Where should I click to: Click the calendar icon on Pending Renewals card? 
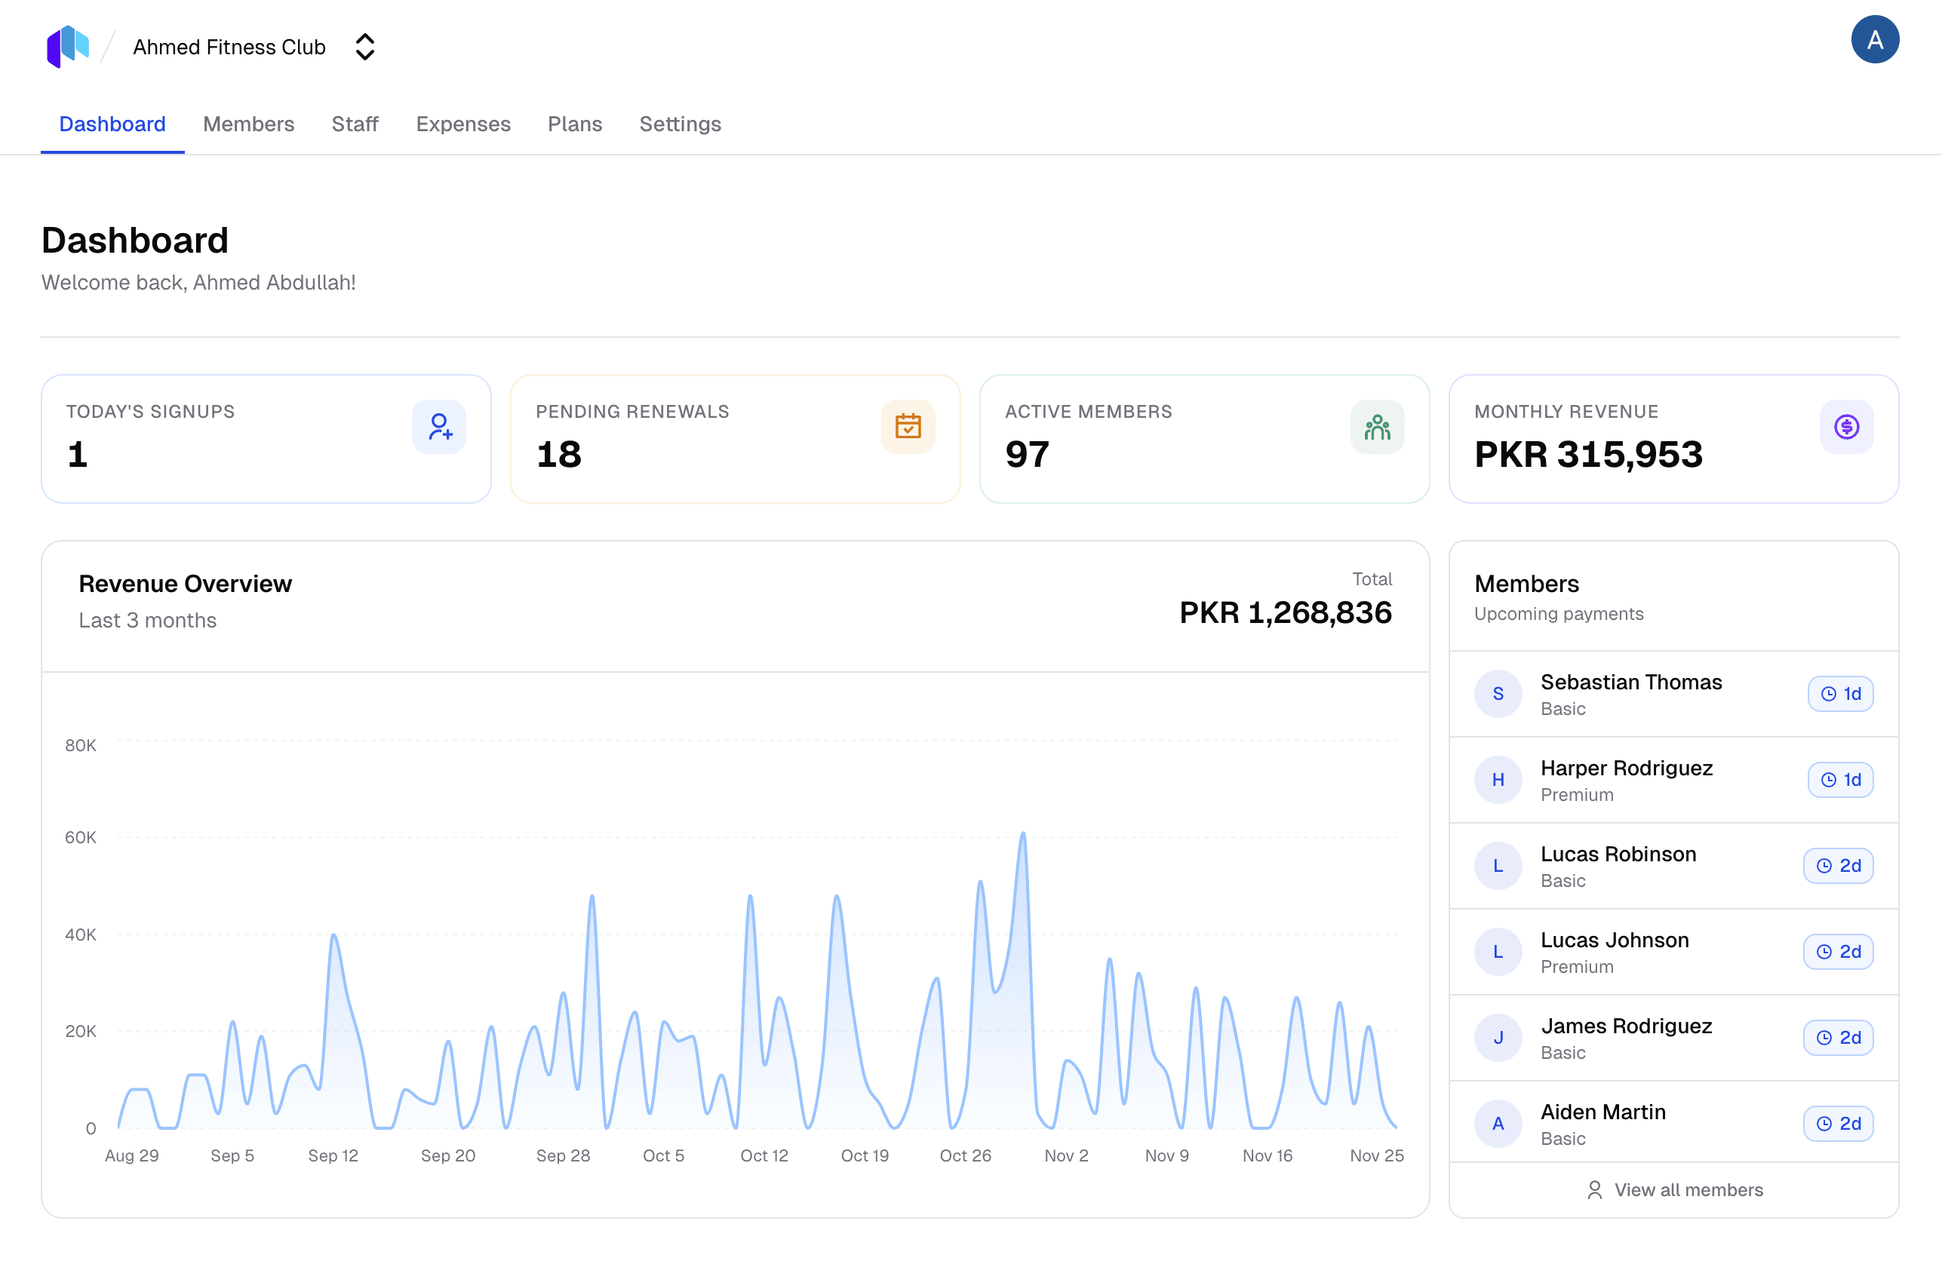(x=908, y=426)
